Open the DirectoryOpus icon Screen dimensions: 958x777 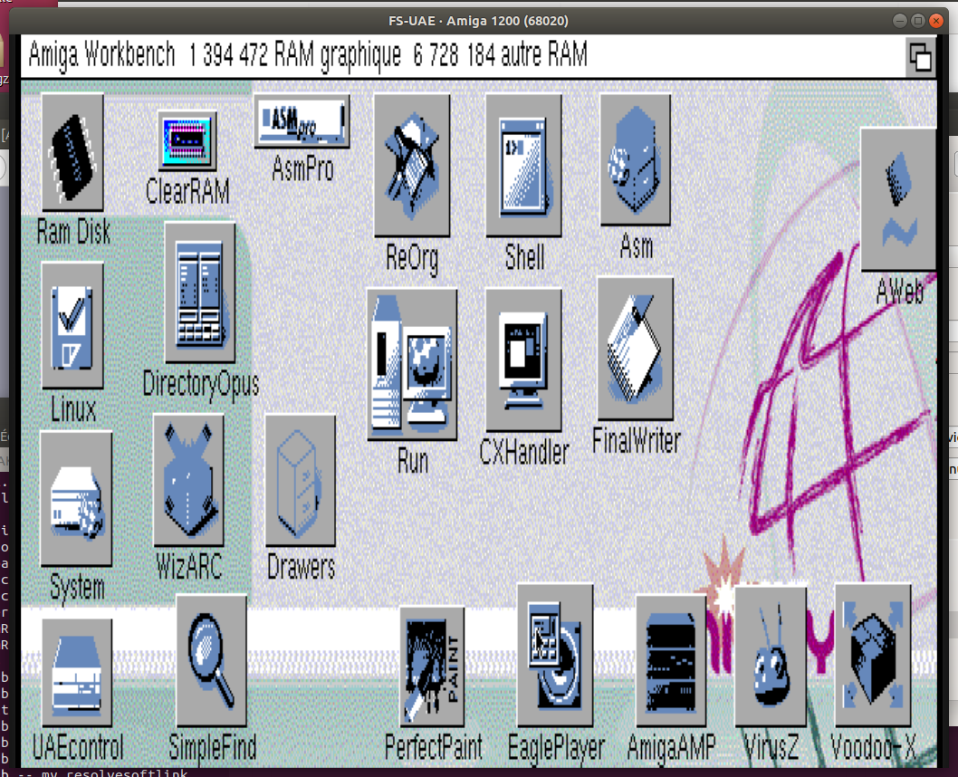coord(200,293)
